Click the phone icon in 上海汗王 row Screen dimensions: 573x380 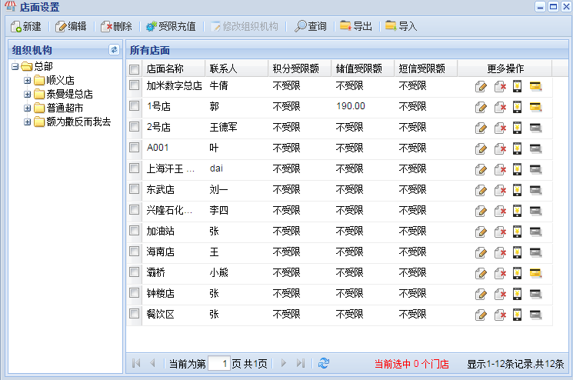coord(517,170)
